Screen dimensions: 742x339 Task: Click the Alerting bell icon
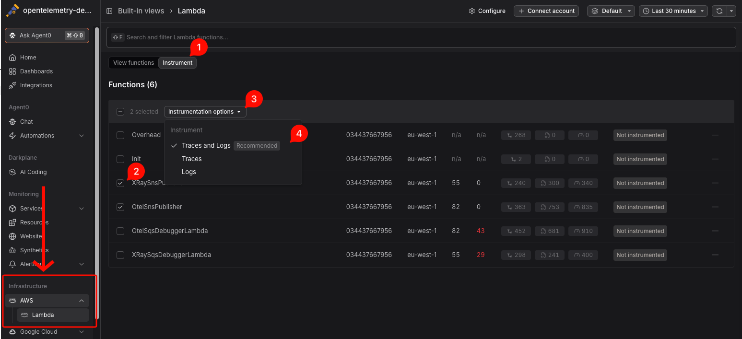[12, 264]
